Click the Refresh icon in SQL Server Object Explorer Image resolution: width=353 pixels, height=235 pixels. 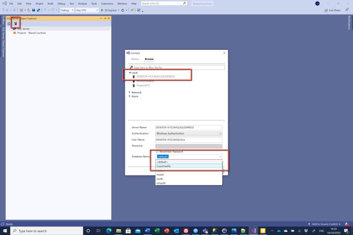tap(9, 24)
